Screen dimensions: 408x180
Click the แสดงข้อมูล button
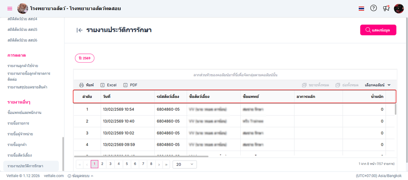click(378, 30)
